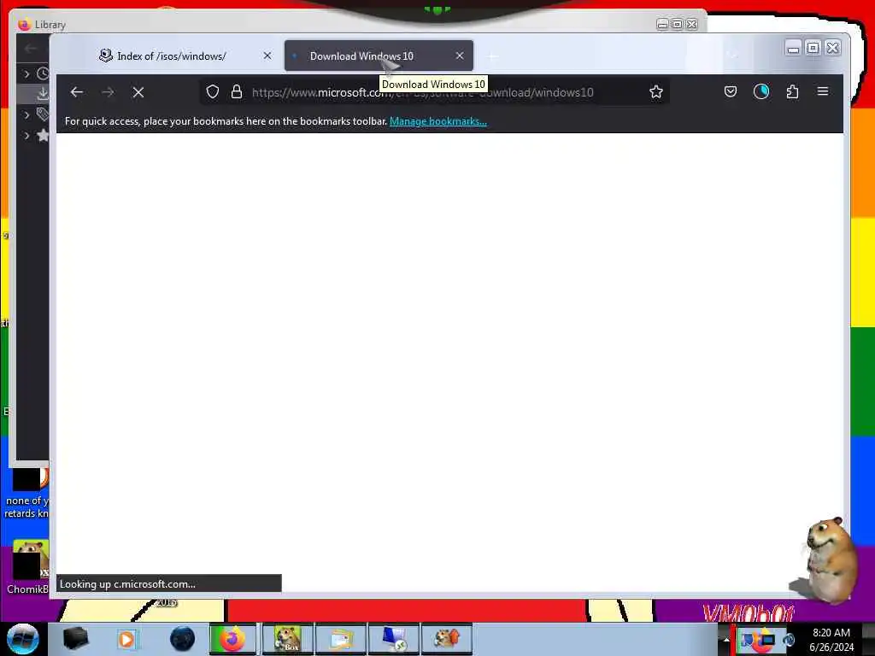Image resolution: width=875 pixels, height=656 pixels.
Task: Open the 'none of y' desktop shortcut
Action: pyautogui.click(x=26, y=494)
